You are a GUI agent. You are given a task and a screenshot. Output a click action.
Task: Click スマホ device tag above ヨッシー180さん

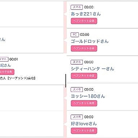click(x=77, y=90)
